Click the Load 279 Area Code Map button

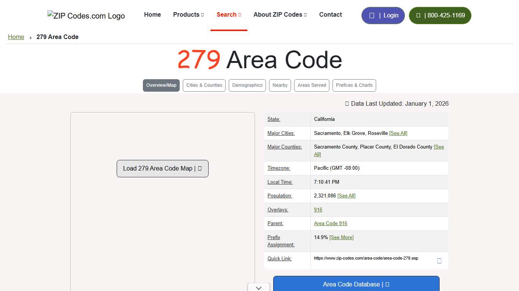162,168
